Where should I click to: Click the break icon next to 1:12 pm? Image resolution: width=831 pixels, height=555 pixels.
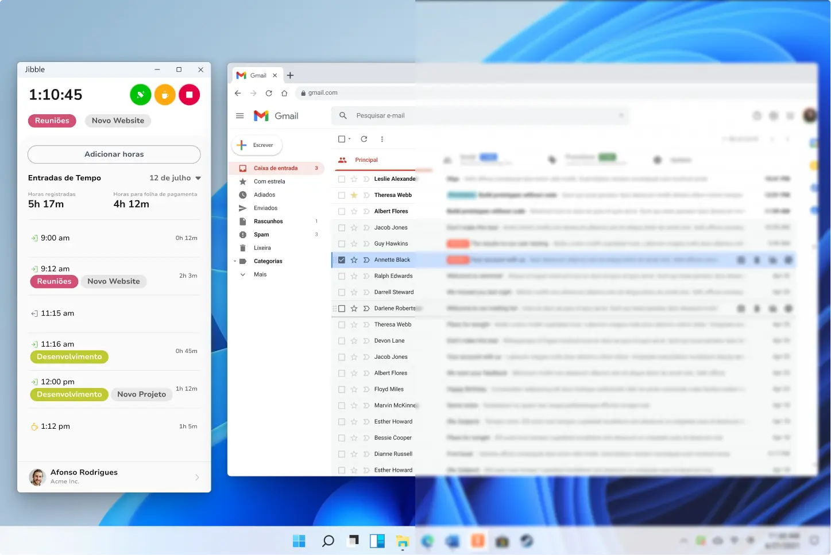click(x=34, y=426)
